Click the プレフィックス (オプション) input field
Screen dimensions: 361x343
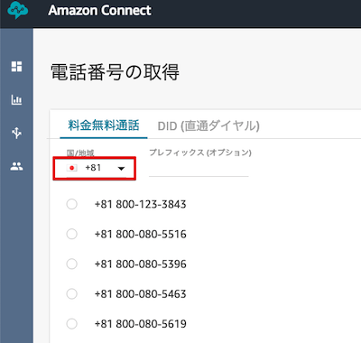(x=199, y=169)
